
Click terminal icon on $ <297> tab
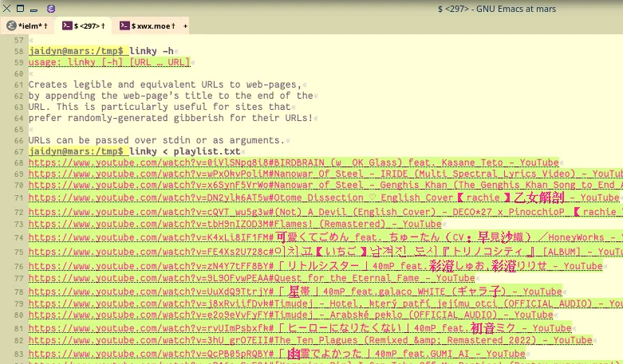68,26
